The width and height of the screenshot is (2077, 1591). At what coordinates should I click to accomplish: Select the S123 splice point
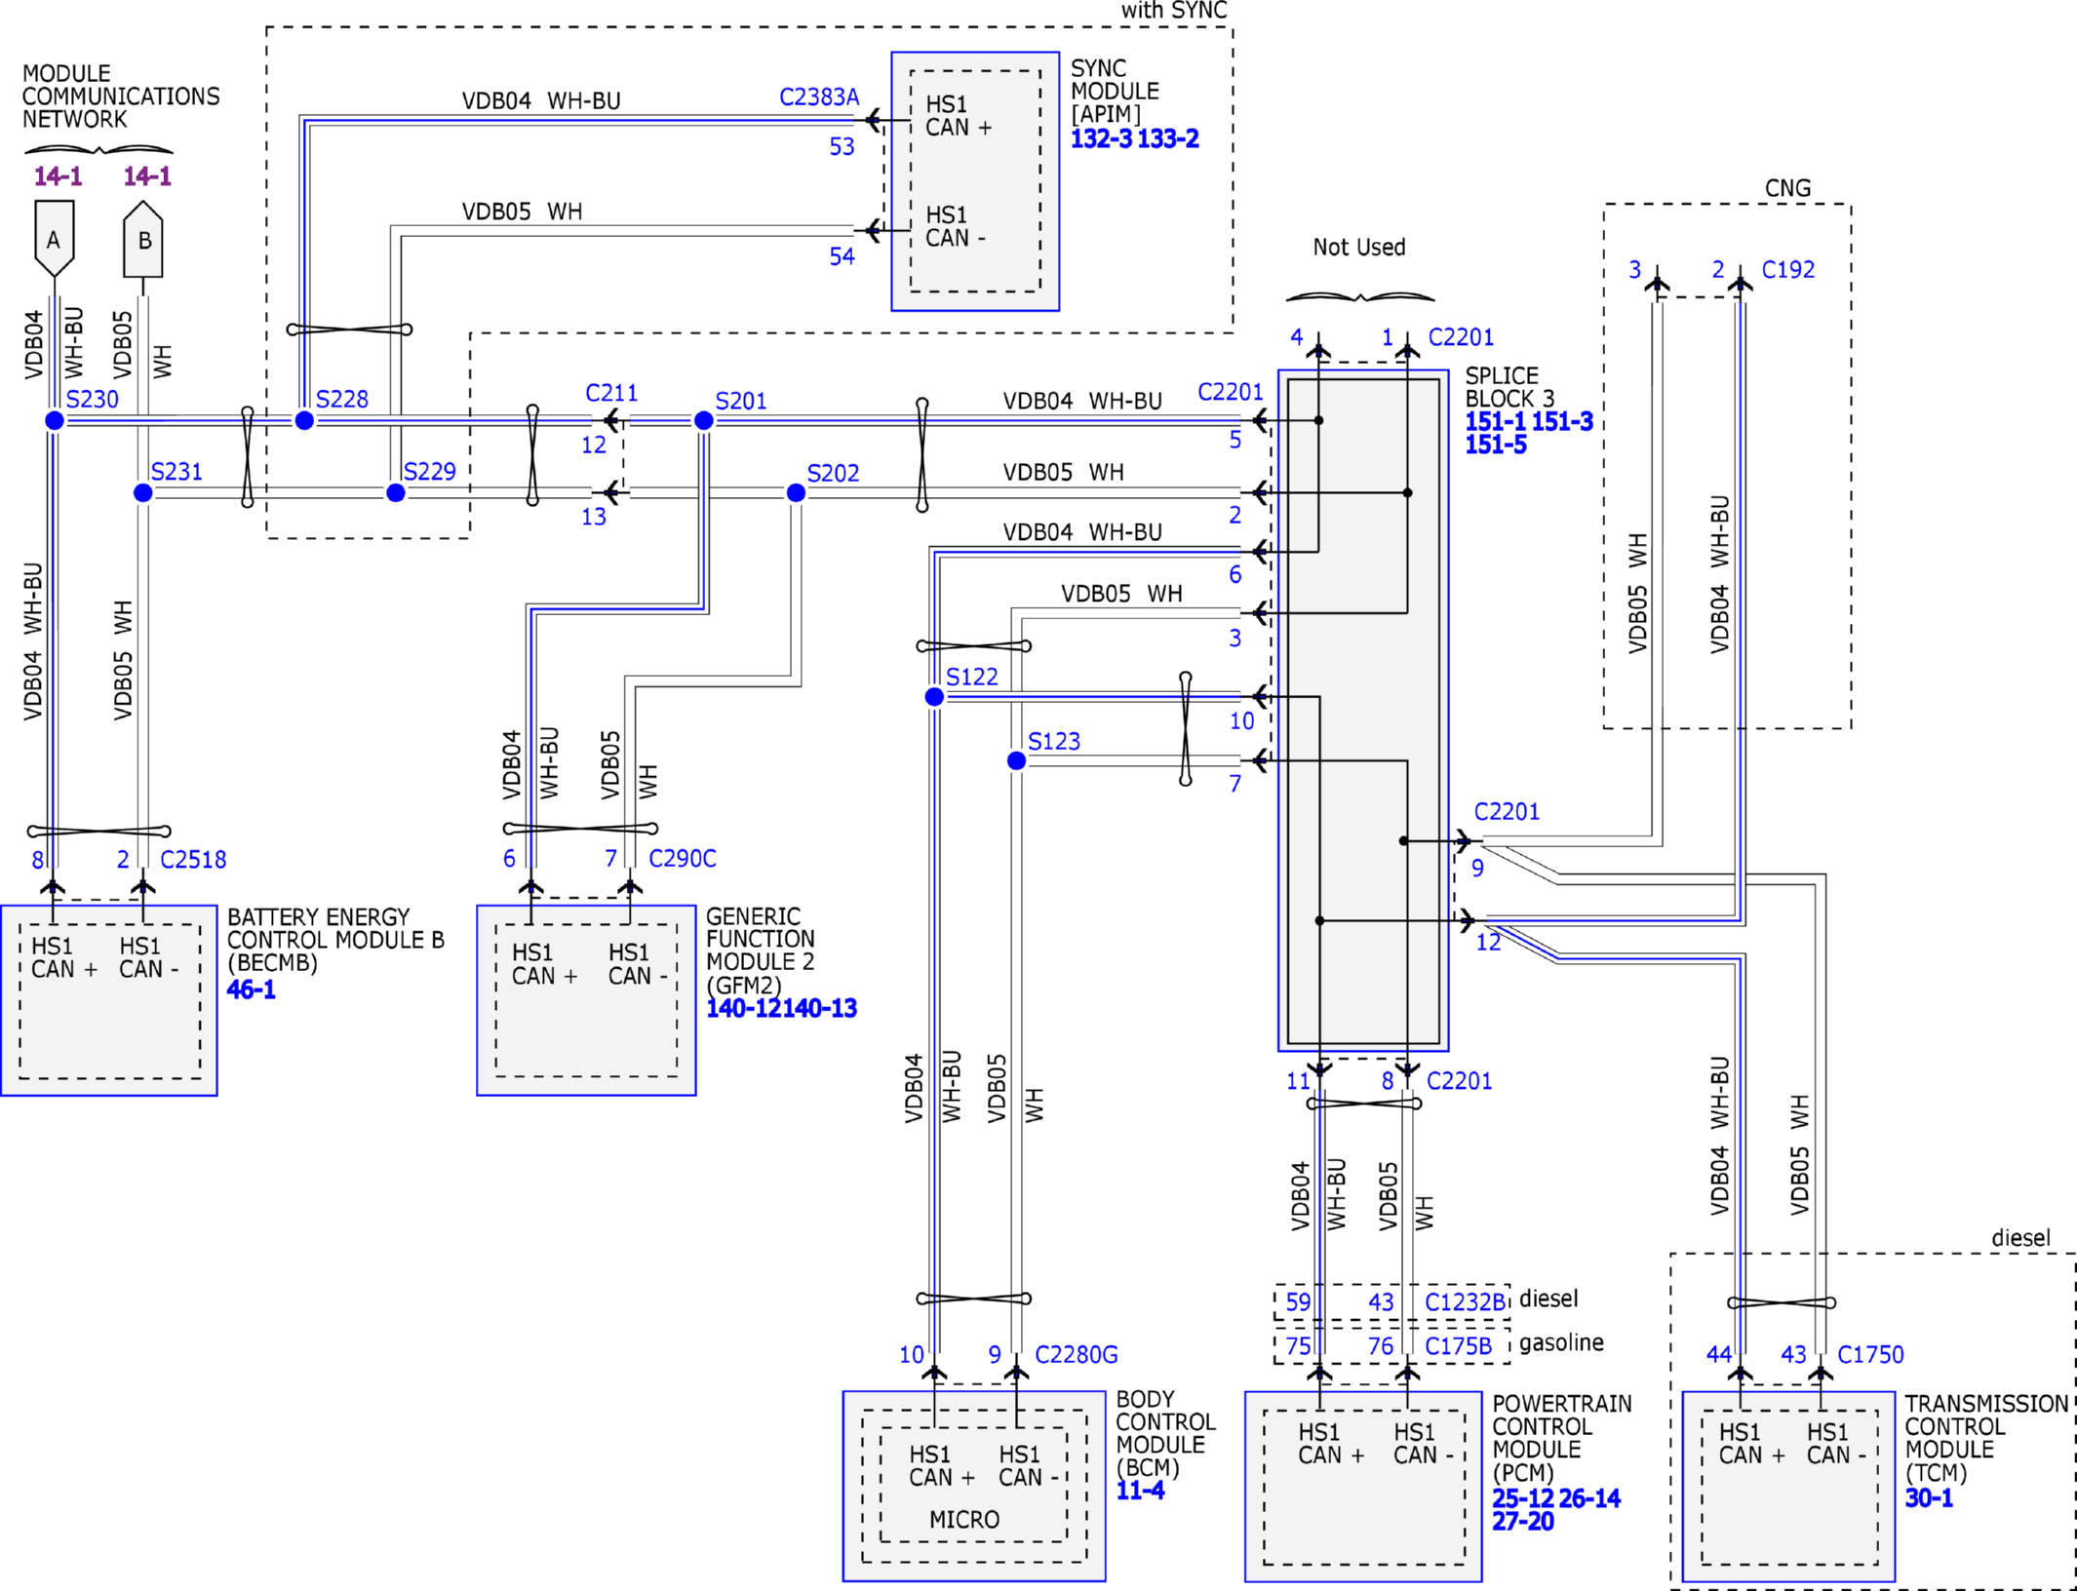(1016, 760)
